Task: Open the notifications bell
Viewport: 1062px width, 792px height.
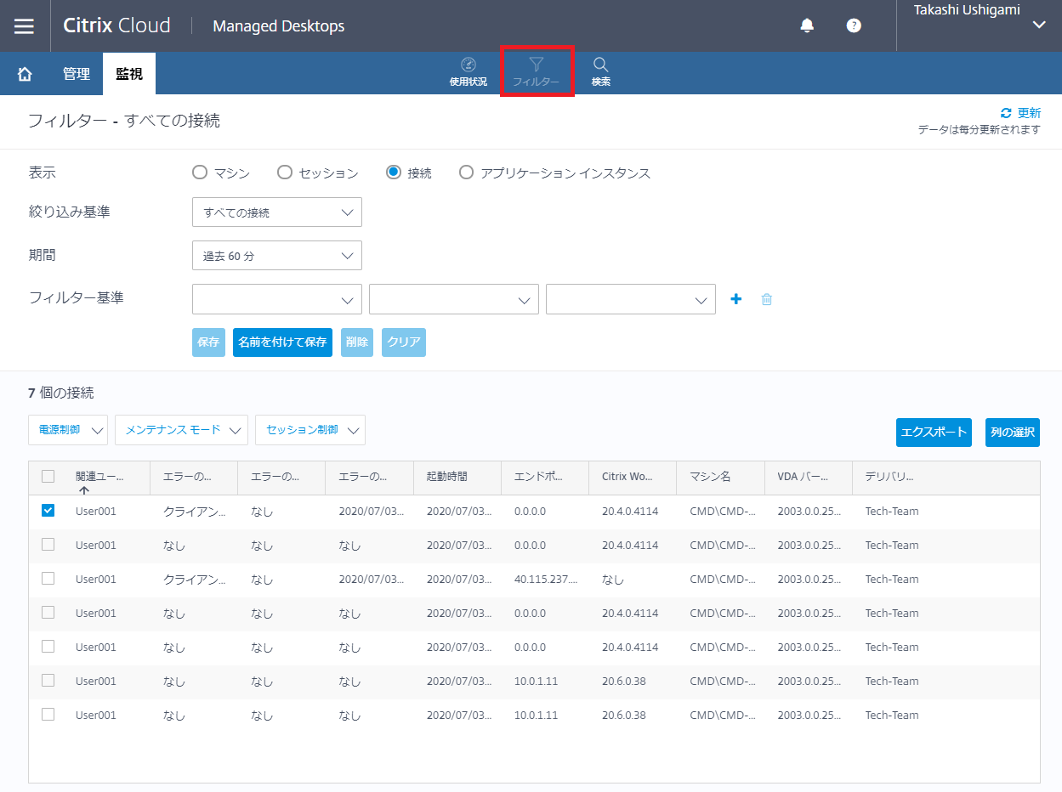Action: tap(806, 25)
